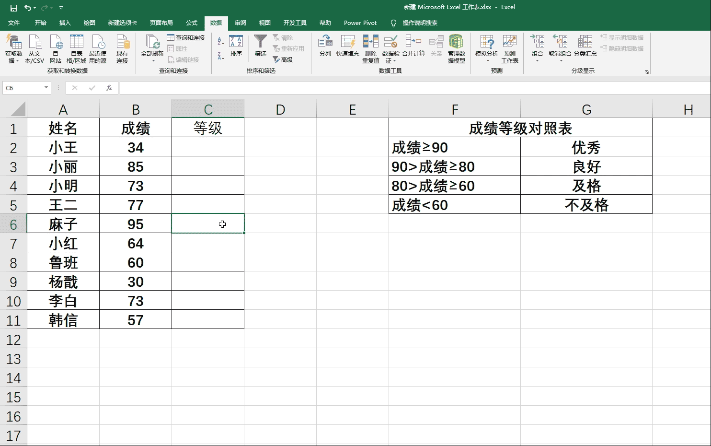711x446 pixels.
Task: Select column D header
Action: tap(280, 109)
